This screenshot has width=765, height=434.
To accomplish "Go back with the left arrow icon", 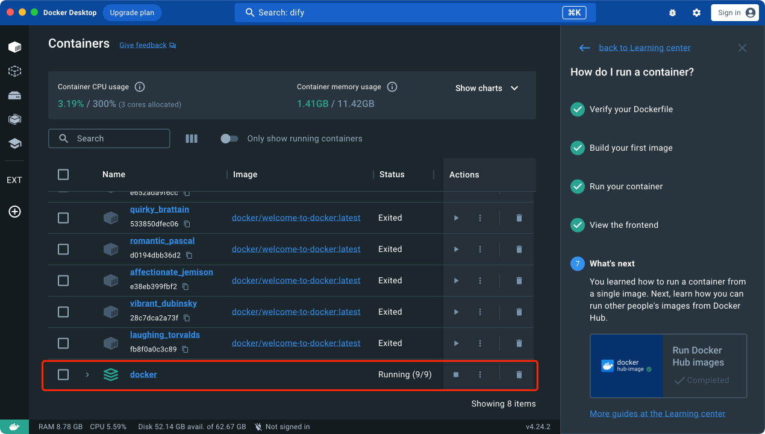I will pyautogui.click(x=584, y=48).
